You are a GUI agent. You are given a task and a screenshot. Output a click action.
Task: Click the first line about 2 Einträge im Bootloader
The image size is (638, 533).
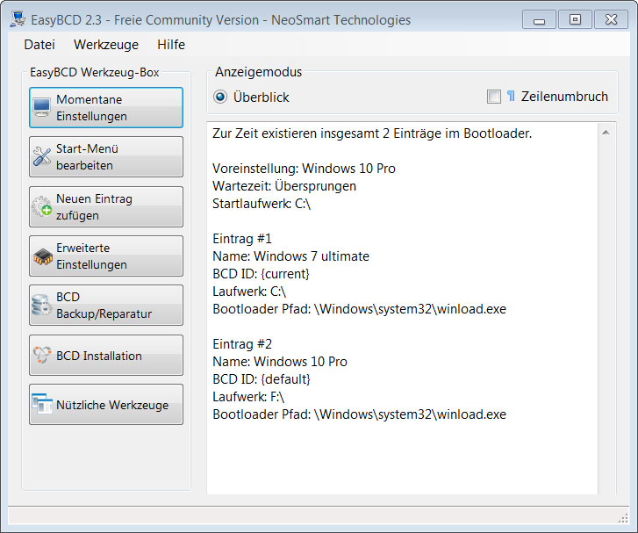pos(372,133)
